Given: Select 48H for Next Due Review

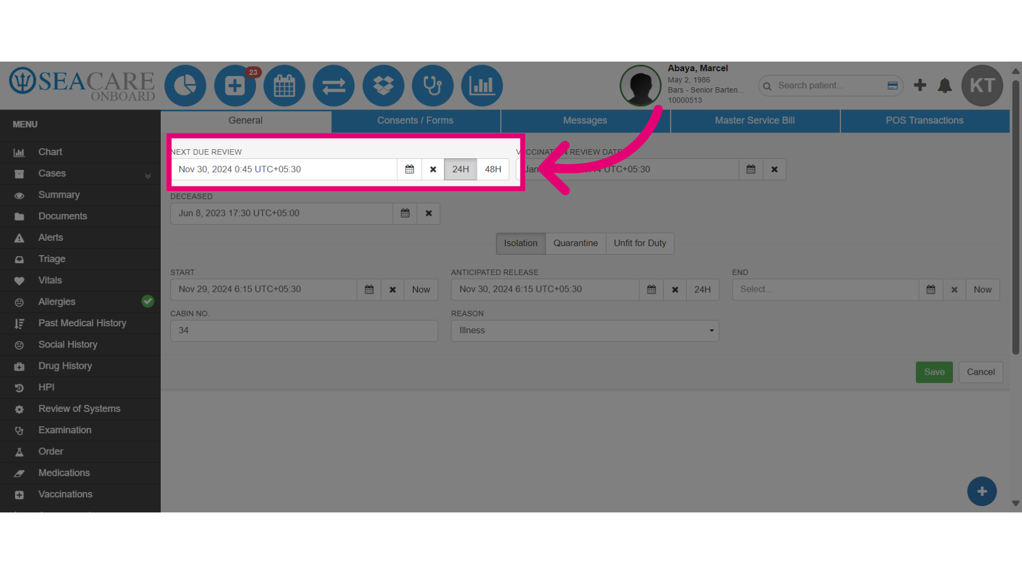Looking at the screenshot, I should pos(493,170).
